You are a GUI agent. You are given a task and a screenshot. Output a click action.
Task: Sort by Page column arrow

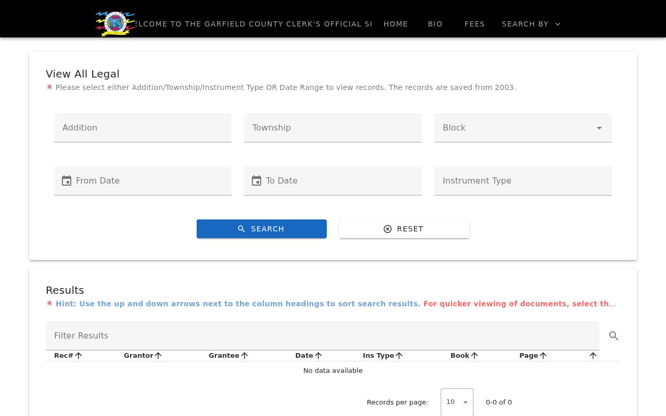[x=543, y=356]
